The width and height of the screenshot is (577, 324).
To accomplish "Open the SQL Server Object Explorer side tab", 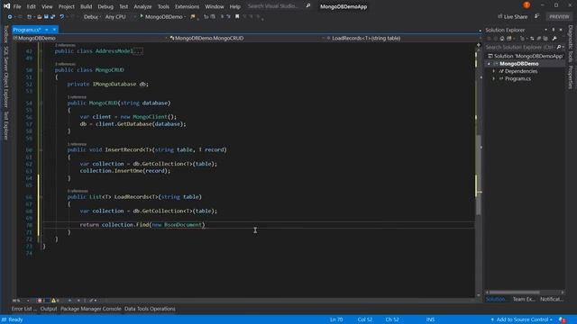I will [x=6, y=76].
